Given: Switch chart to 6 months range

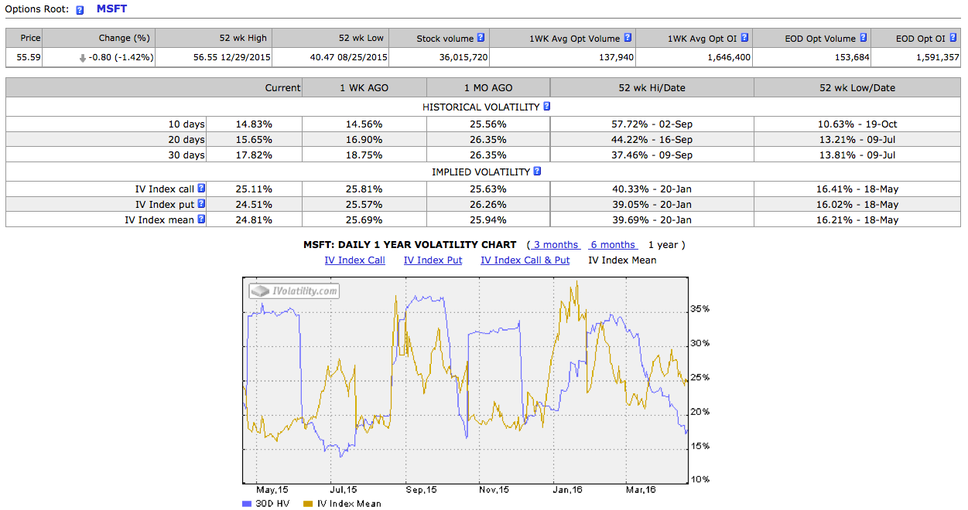Looking at the screenshot, I should point(613,245).
